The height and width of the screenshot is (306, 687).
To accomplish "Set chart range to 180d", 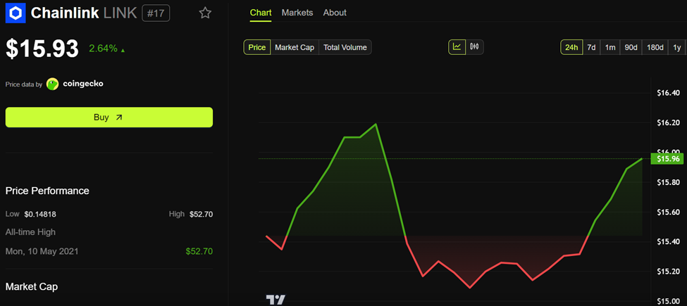I will coord(655,47).
